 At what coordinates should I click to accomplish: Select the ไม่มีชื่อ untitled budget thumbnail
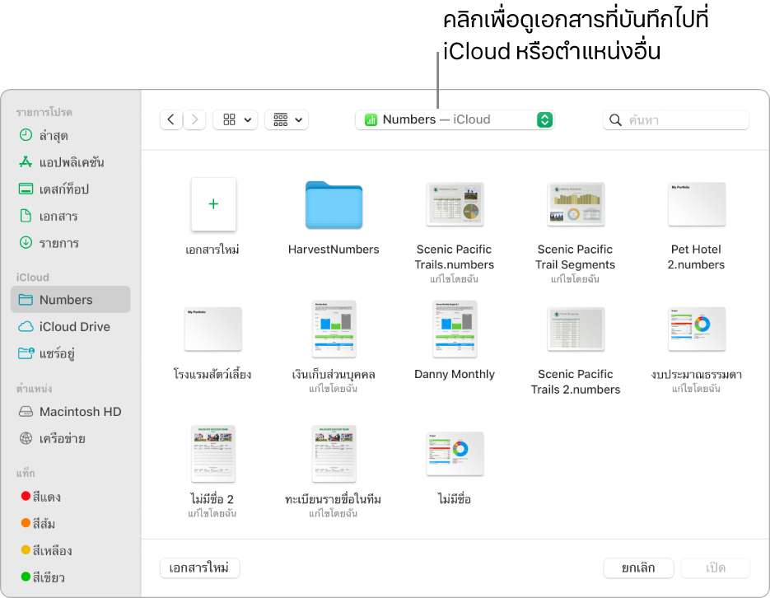click(x=455, y=454)
